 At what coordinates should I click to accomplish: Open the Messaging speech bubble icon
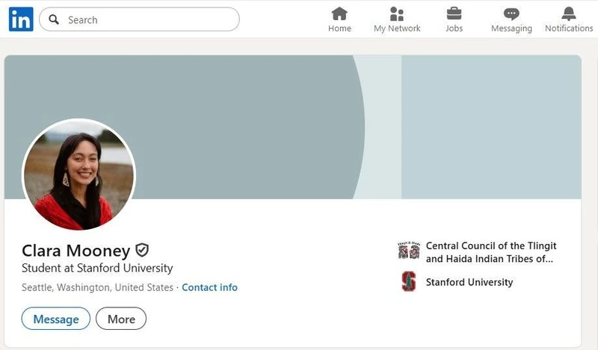pyautogui.click(x=511, y=13)
